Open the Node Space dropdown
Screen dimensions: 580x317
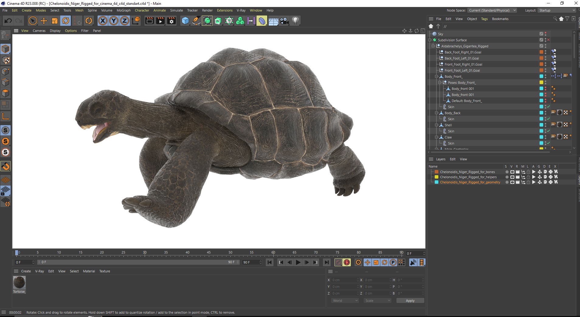tap(492, 10)
